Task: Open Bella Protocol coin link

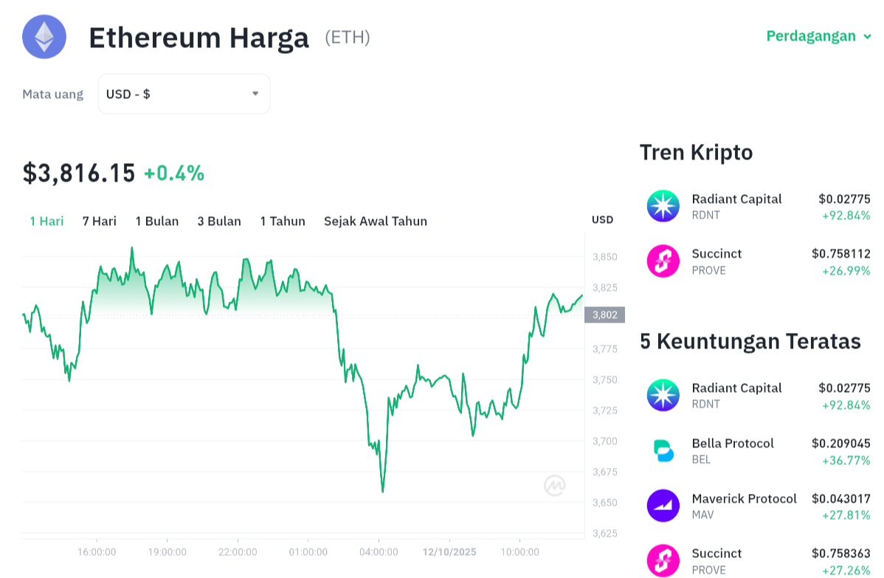Action: [732, 444]
